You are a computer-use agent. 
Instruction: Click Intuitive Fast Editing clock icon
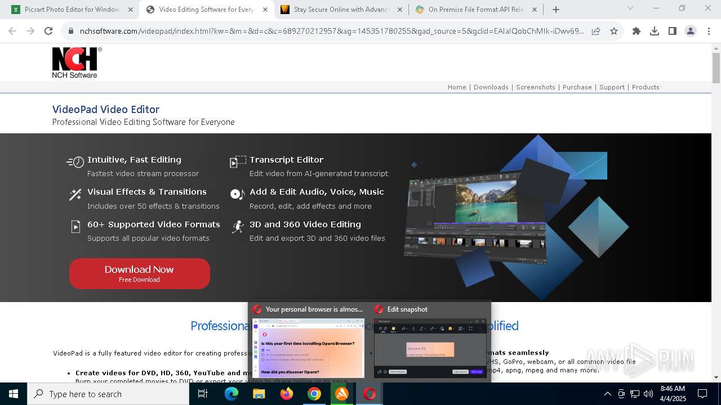click(x=75, y=162)
